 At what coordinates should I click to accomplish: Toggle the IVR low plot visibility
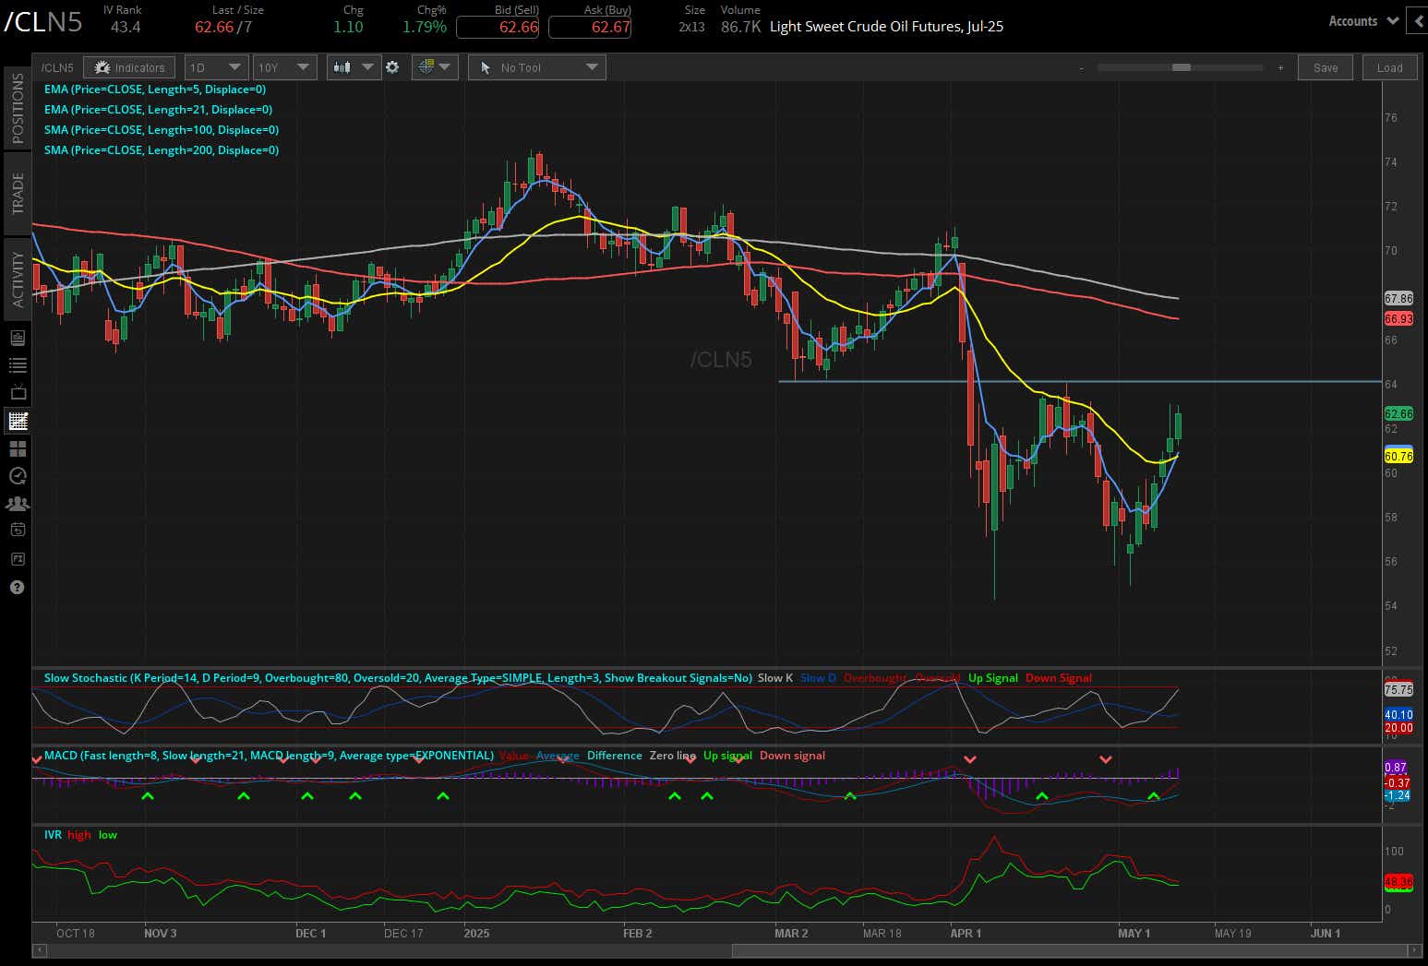[107, 834]
